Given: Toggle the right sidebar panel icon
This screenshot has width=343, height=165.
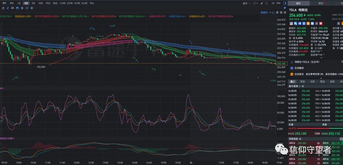Looking at the screenshot, I should click(x=285, y=3).
